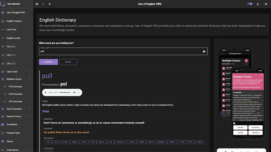Click the list icon beside Phrasal Verbs

(x=3, y=133)
